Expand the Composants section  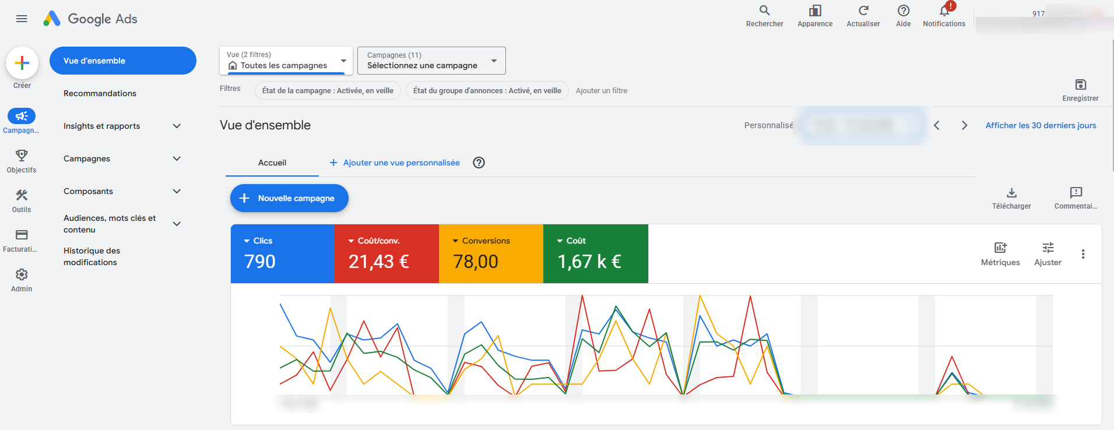(x=177, y=191)
